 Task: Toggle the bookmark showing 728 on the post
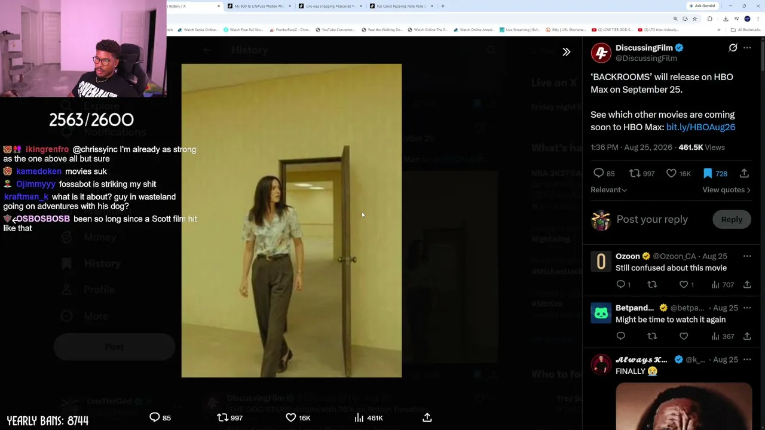(715, 173)
